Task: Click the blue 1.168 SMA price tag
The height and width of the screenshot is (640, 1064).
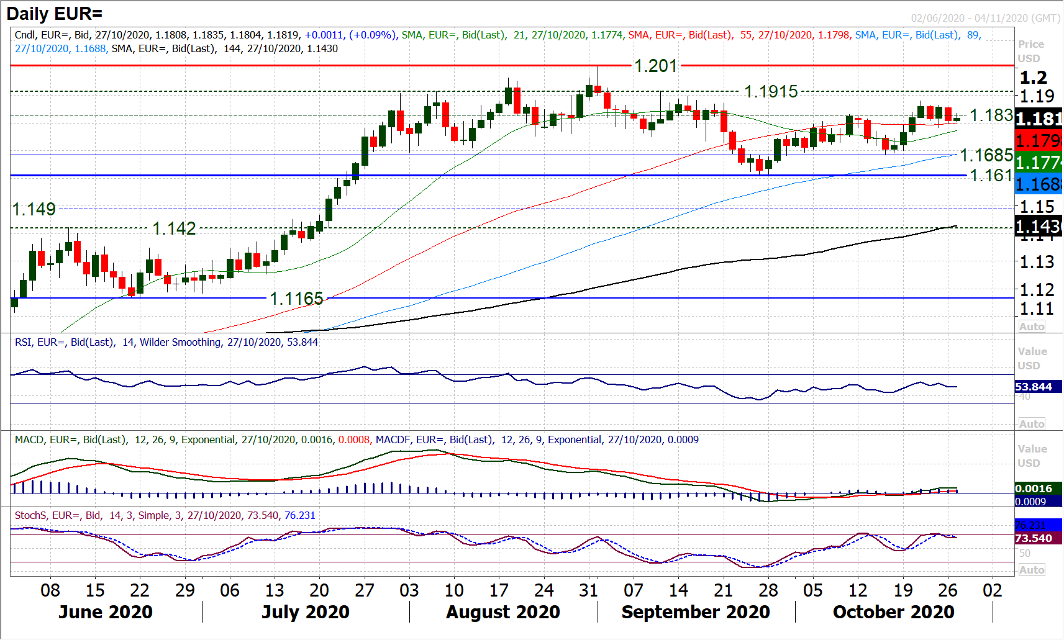Action: click(1038, 184)
